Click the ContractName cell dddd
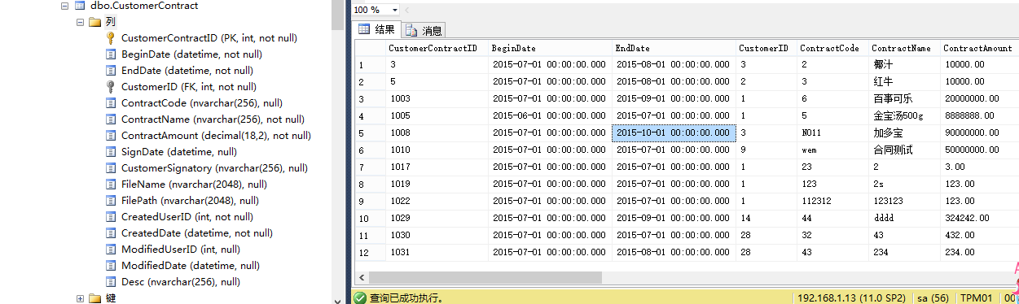This screenshot has height=304, width=1019. pyautogui.click(x=904, y=218)
